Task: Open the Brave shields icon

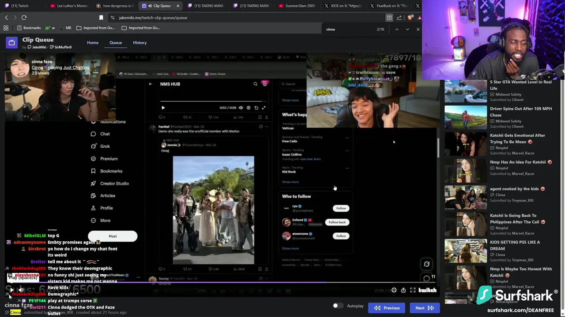Action: point(410,18)
